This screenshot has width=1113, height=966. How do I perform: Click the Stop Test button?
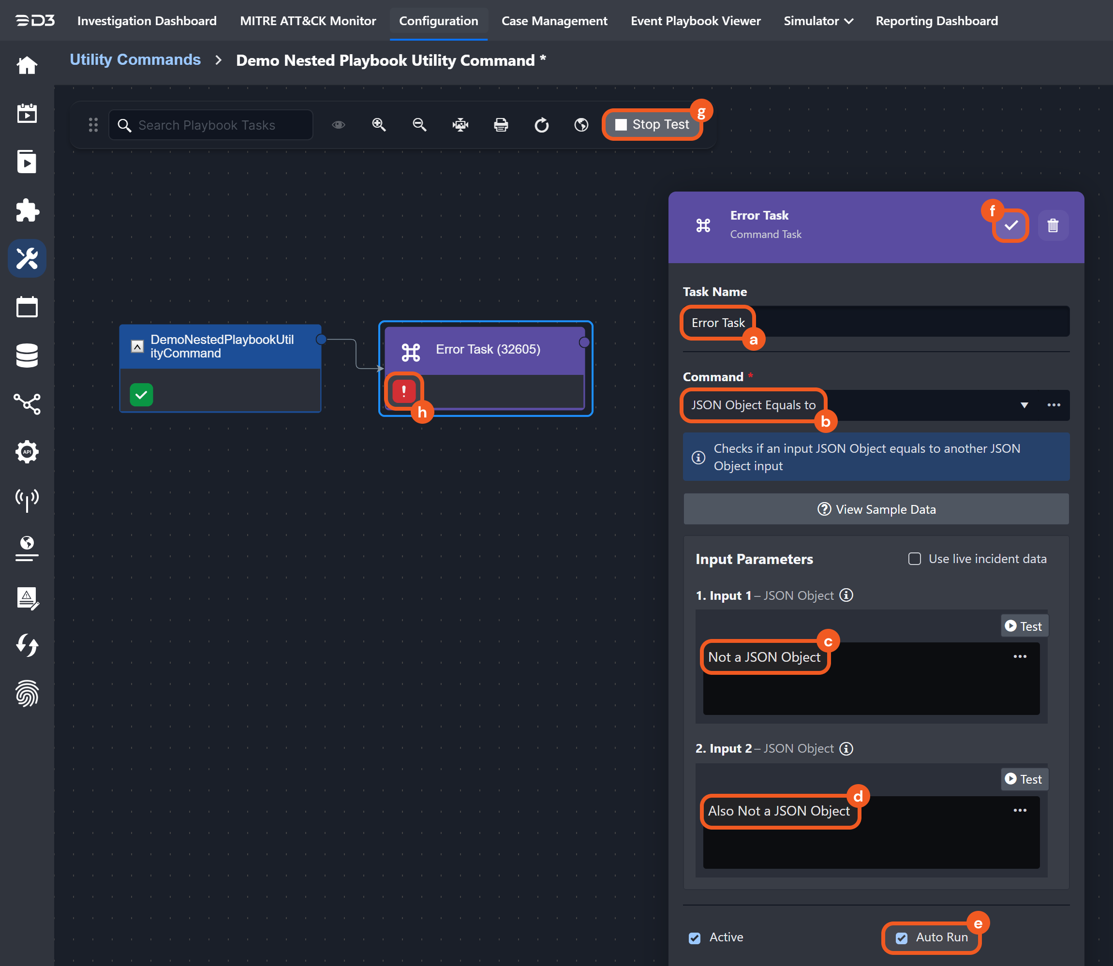click(x=652, y=124)
